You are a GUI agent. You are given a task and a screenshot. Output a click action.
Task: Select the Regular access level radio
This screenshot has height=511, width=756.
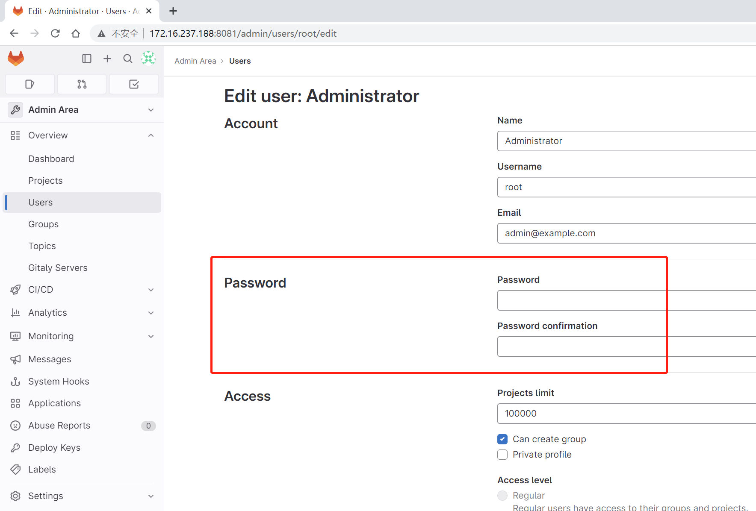[x=502, y=496]
